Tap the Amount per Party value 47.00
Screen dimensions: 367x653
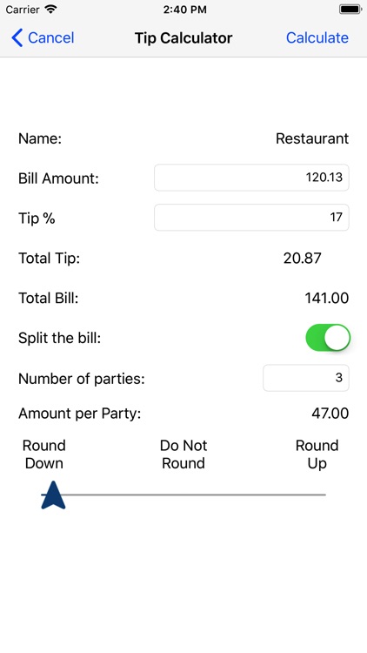[x=330, y=414]
